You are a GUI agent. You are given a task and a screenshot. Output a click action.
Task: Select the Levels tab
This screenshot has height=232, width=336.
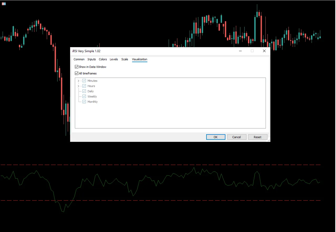coord(114,59)
